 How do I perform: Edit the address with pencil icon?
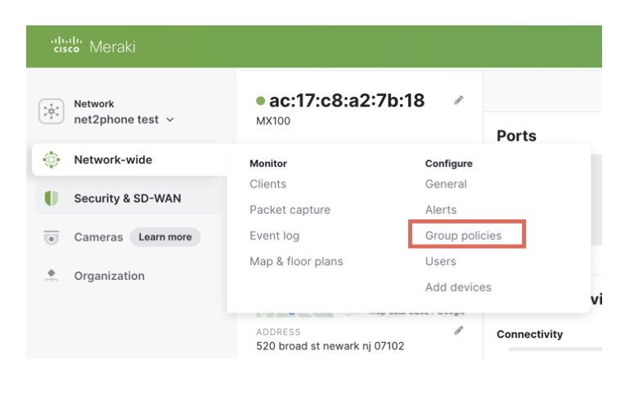458,330
